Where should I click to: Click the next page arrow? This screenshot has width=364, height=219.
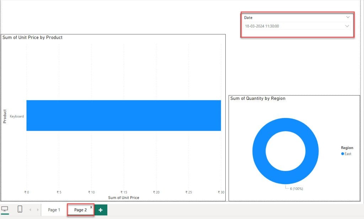click(38, 210)
